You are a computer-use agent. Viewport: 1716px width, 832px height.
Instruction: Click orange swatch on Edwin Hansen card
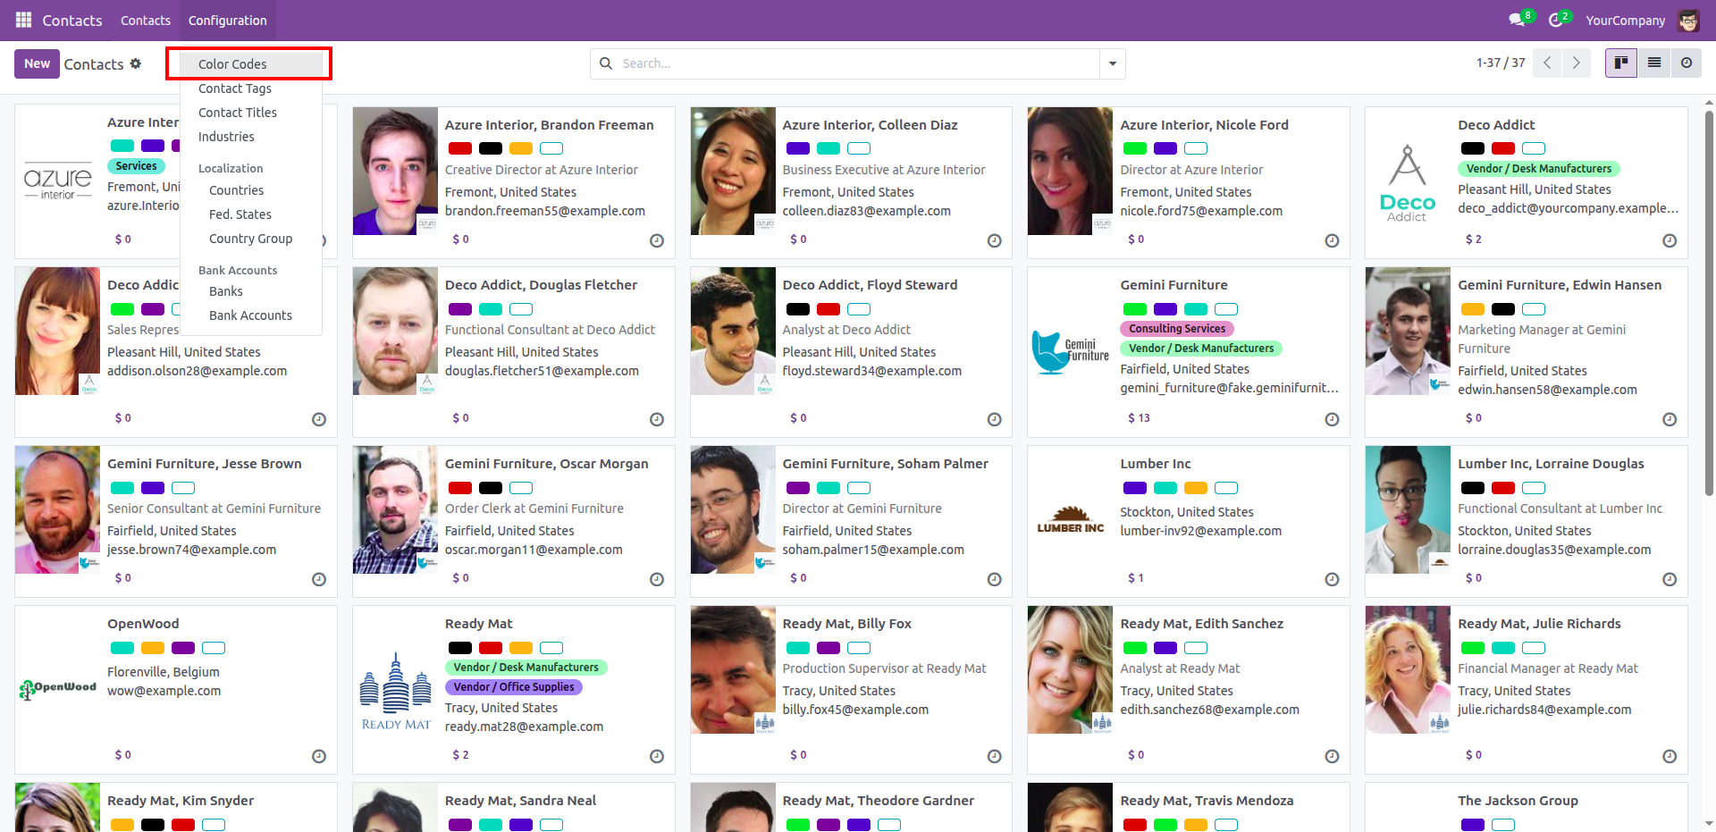click(1473, 309)
